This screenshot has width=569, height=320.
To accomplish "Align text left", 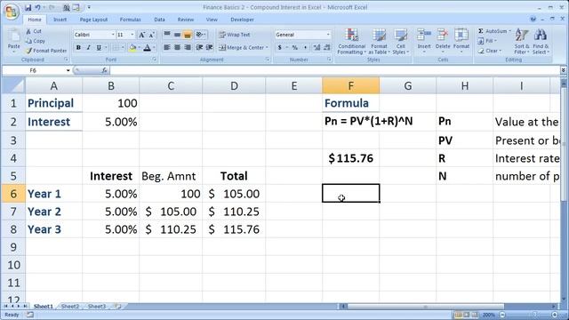I will click(x=167, y=47).
